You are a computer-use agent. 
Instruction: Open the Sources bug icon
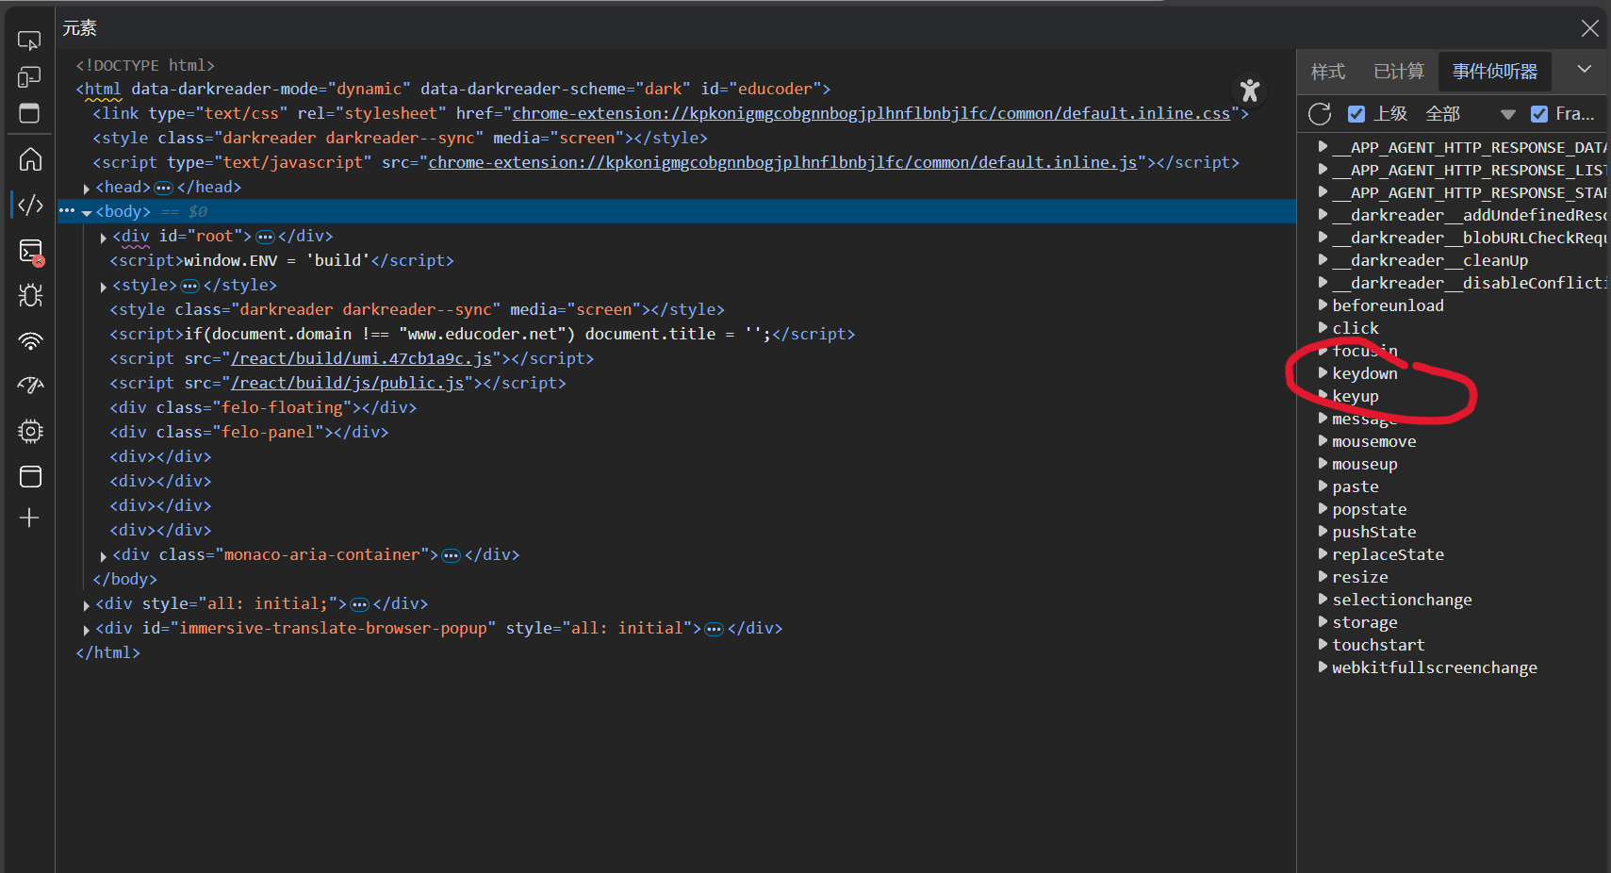click(30, 295)
